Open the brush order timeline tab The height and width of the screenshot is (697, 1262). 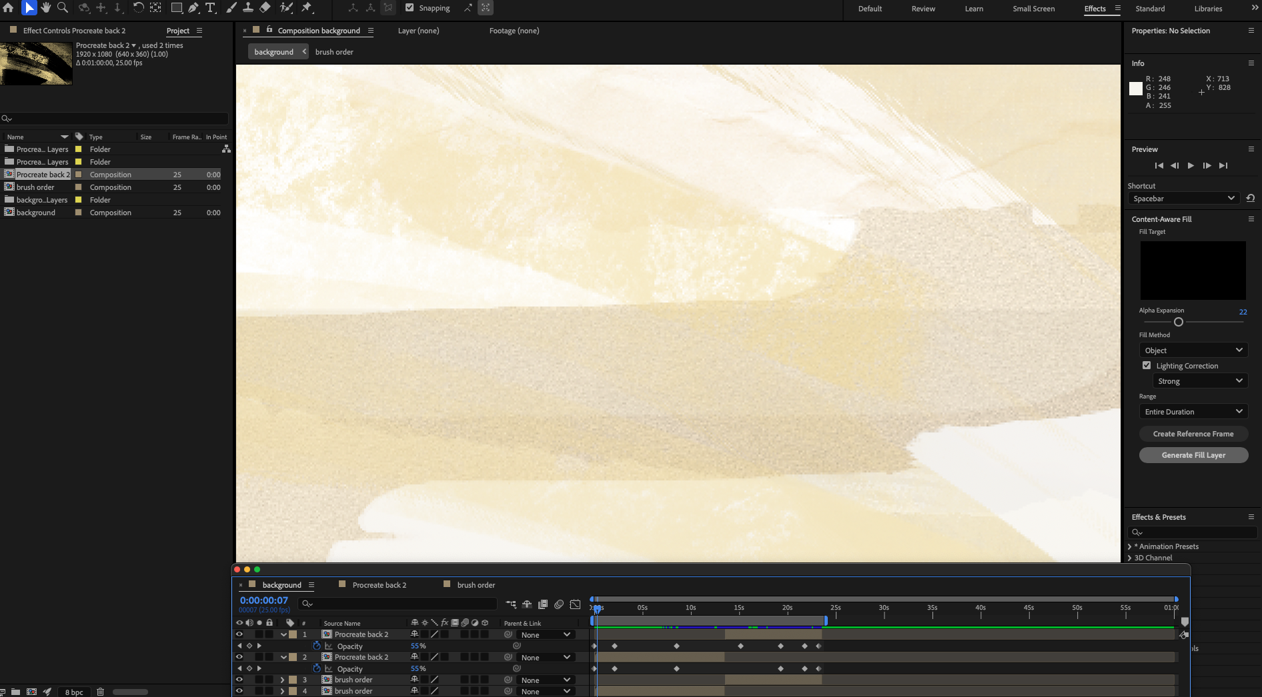coord(476,585)
